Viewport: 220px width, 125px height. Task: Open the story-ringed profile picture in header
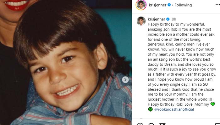[141, 5]
